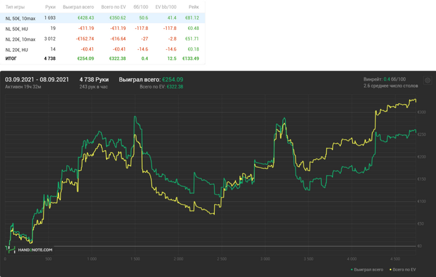Sort by 'Рейк' column header
The width and height of the screenshot is (436, 277).
pyautogui.click(x=194, y=7)
